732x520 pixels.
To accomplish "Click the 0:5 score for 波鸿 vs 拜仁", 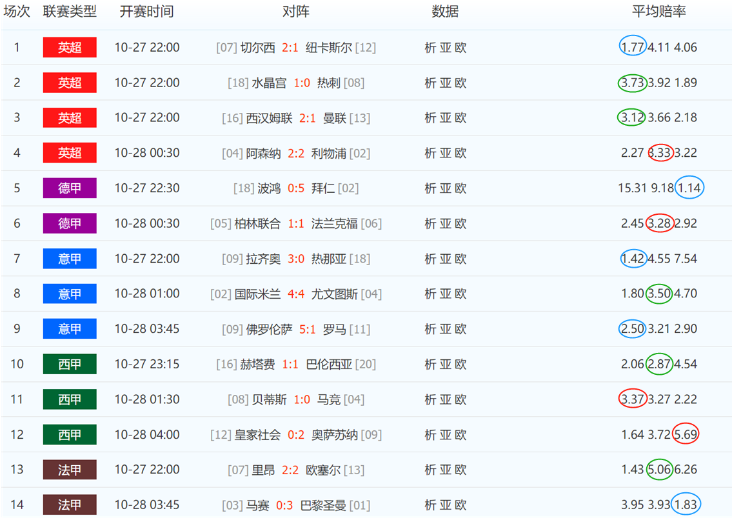I will coord(296,188).
